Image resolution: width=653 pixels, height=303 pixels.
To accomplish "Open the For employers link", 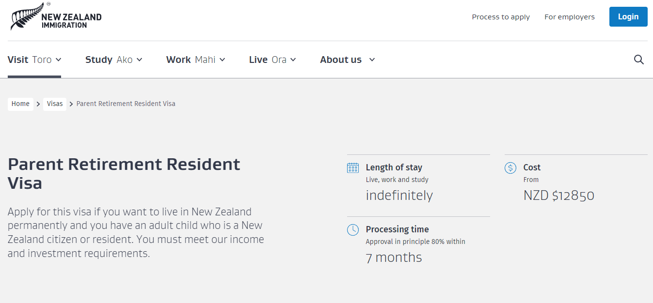I will point(569,17).
